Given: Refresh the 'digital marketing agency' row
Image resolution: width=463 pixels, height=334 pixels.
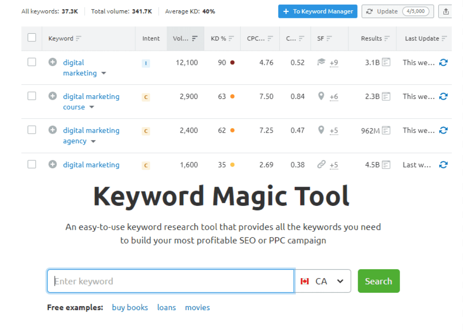Looking at the screenshot, I should coord(443,130).
